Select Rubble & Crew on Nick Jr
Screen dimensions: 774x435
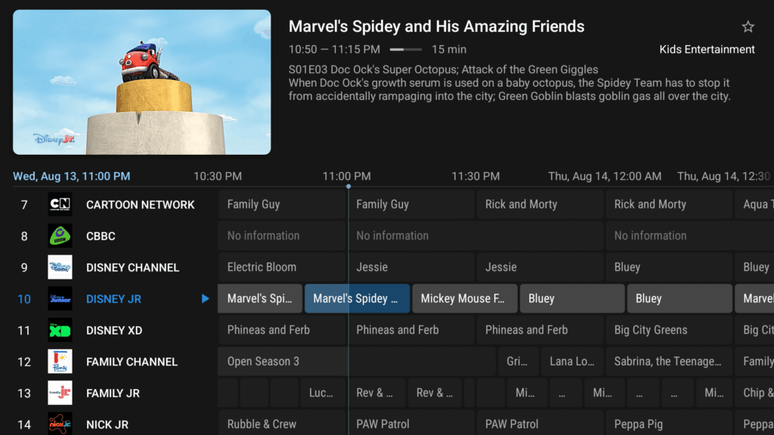tap(281, 423)
